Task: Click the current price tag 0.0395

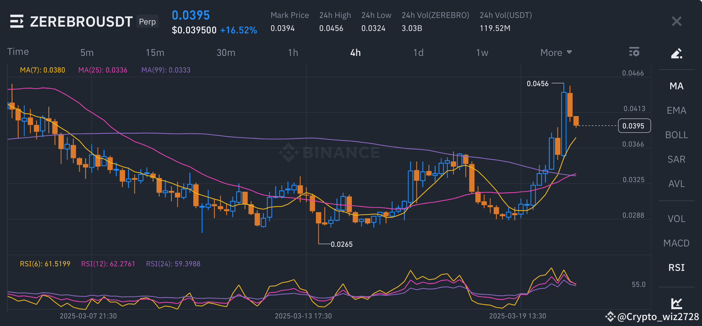Action: tap(634, 126)
